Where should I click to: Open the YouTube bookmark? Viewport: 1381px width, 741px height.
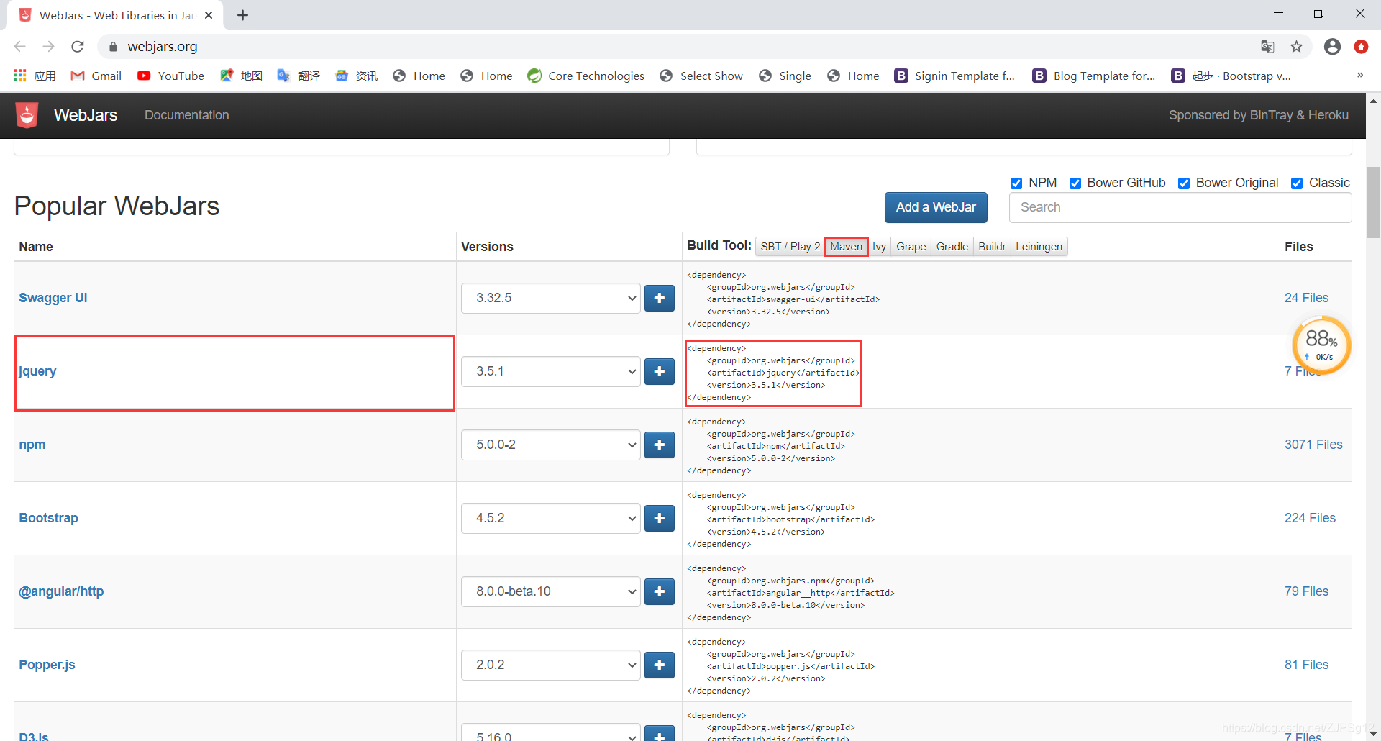[x=171, y=76]
